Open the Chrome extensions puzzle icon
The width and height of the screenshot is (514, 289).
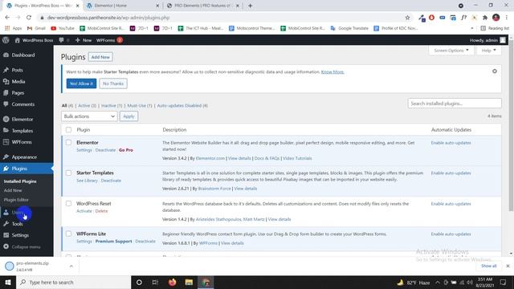tap(485, 18)
